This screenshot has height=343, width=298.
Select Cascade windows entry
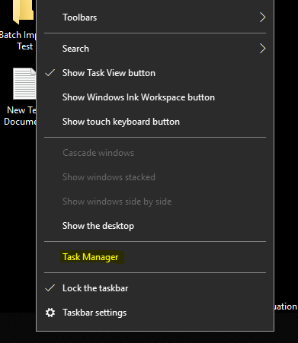pos(155,153)
